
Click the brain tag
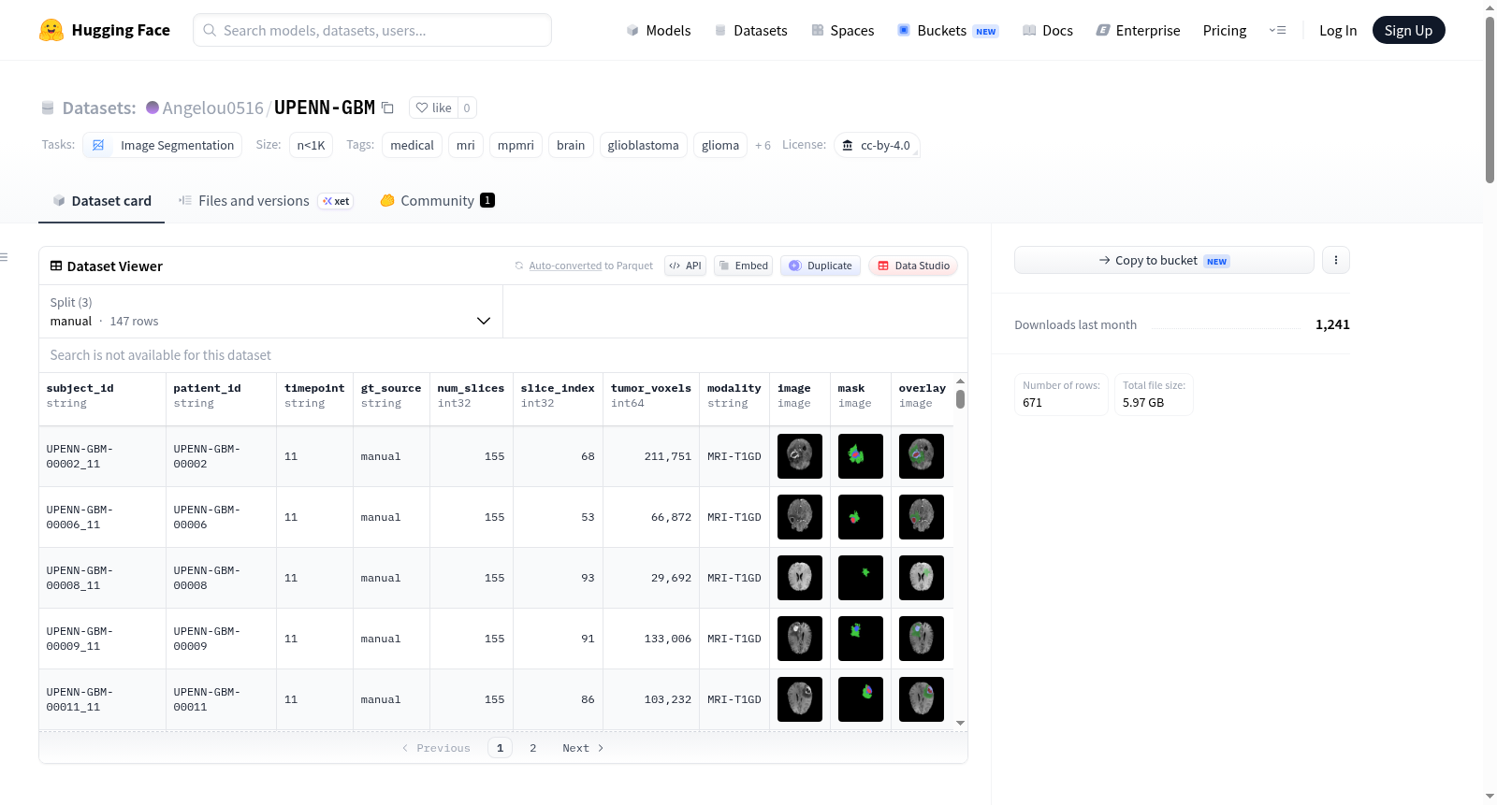[571, 145]
